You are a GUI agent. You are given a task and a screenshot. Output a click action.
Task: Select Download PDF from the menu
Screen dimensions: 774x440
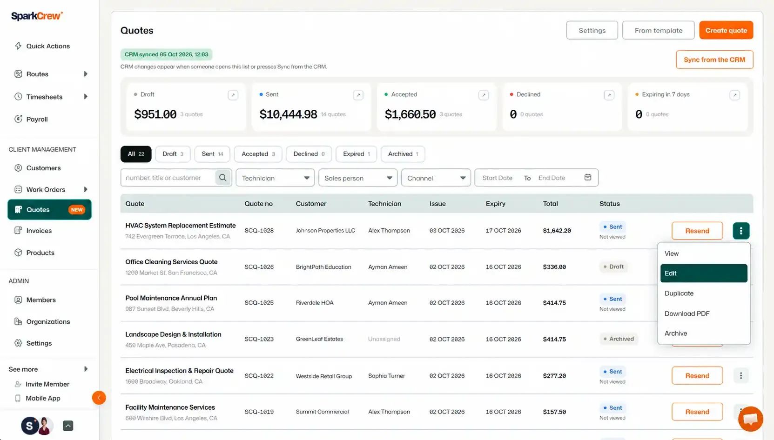coord(704,313)
